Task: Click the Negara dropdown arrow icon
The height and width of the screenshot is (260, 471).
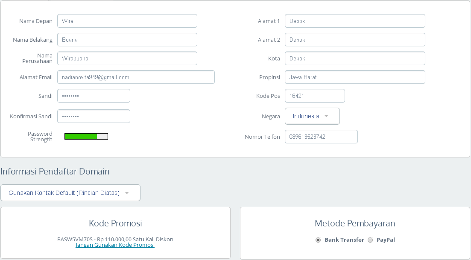Action: point(326,116)
